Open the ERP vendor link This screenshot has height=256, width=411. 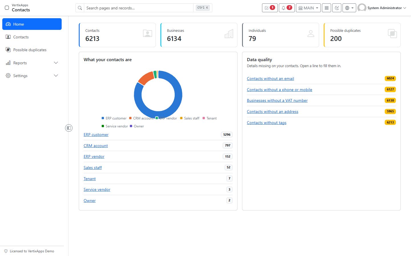[x=94, y=156]
